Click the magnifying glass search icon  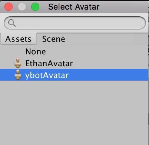(x=12, y=23)
